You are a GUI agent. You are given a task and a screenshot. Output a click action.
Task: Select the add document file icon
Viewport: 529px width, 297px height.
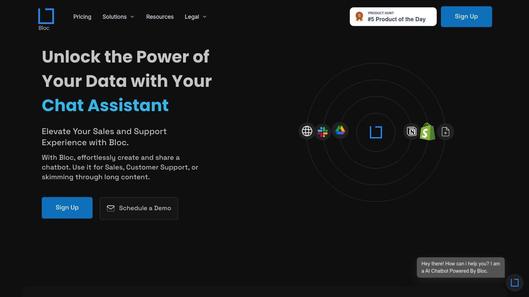(445, 132)
